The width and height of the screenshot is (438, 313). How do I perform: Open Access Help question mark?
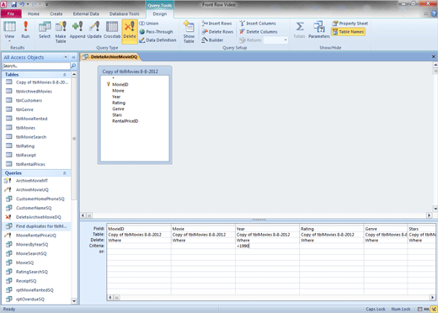(434, 13)
